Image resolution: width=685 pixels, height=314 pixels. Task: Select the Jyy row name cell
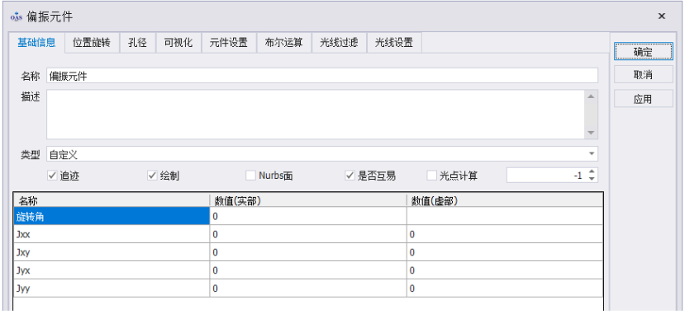point(112,288)
